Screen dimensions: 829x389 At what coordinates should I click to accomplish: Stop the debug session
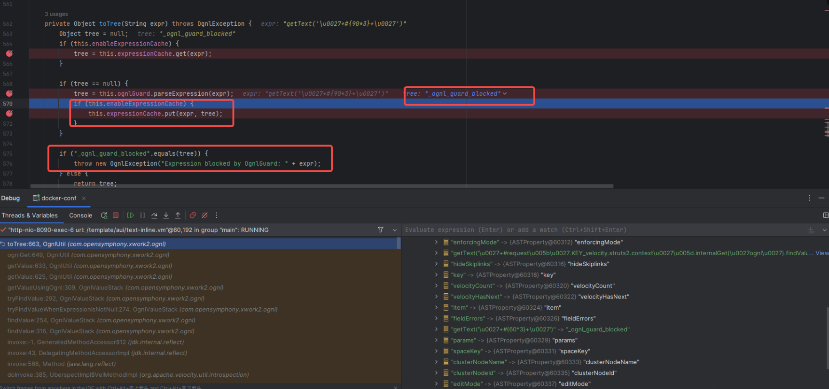pyautogui.click(x=116, y=215)
